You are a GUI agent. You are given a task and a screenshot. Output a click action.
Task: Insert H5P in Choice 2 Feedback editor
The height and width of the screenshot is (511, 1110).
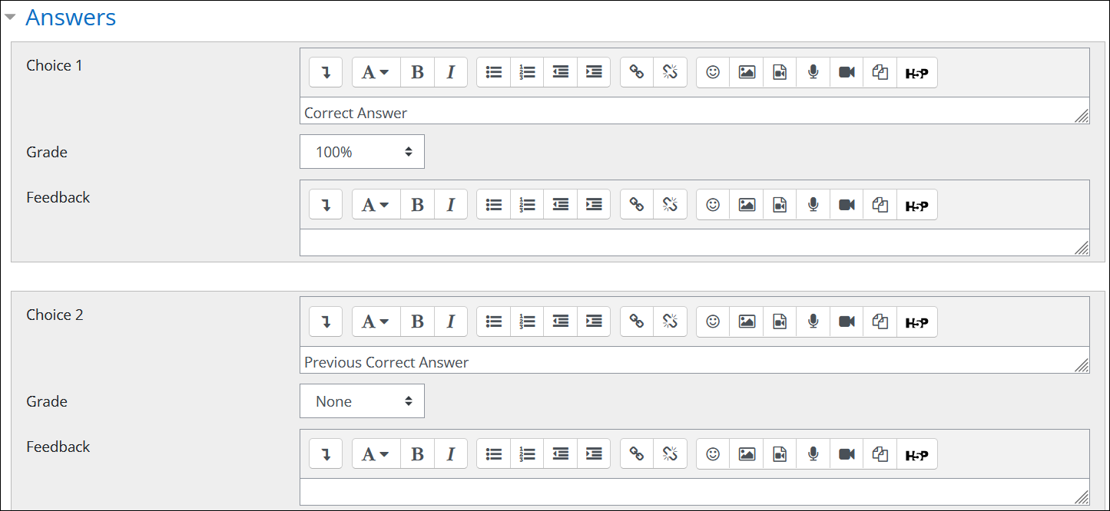click(917, 454)
